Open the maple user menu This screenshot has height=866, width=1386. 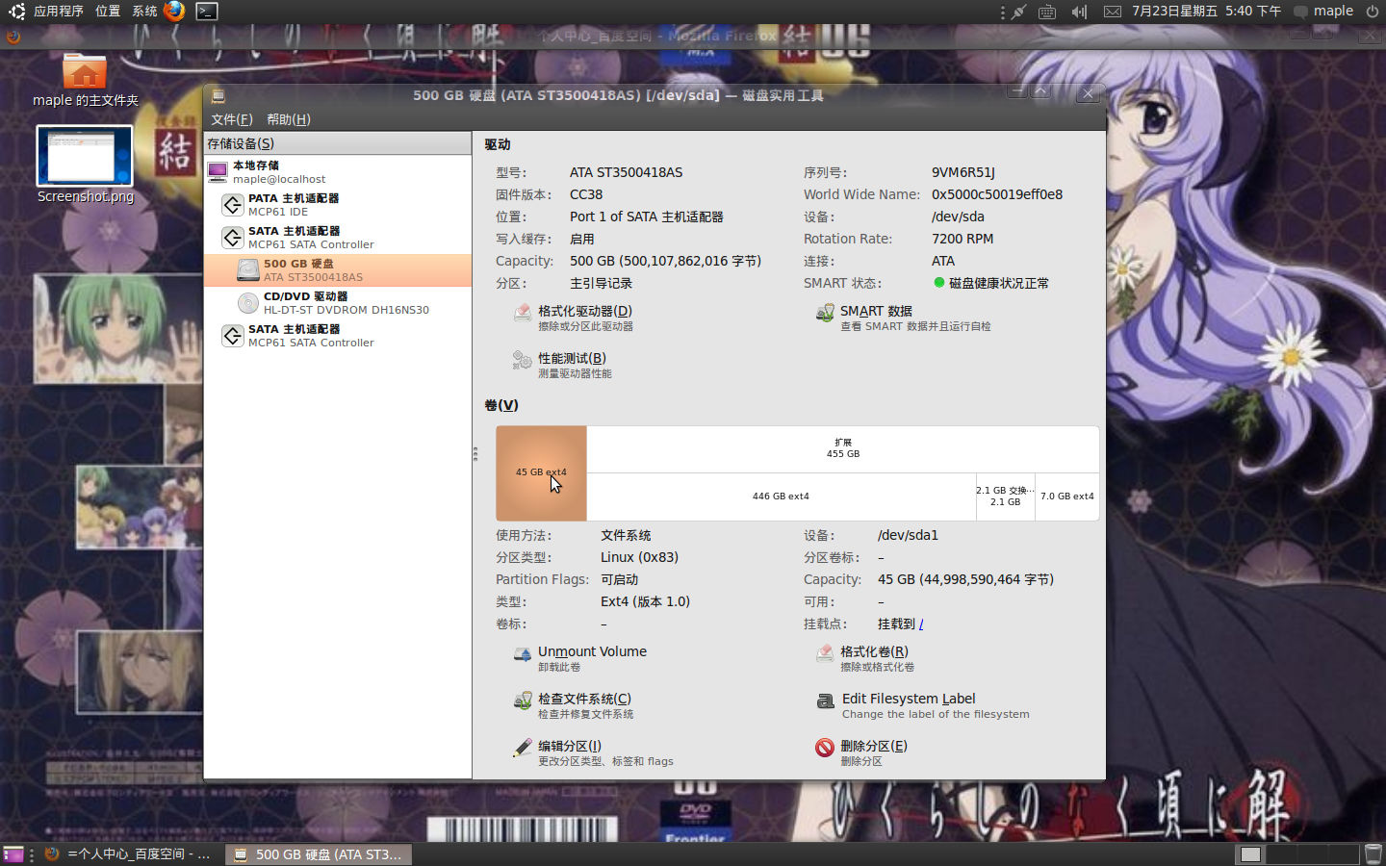click(x=1323, y=12)
